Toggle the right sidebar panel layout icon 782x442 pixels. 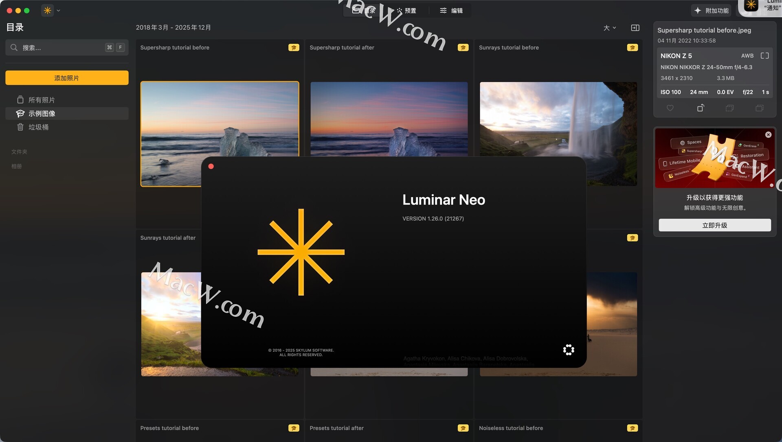(x=635, y=28)
